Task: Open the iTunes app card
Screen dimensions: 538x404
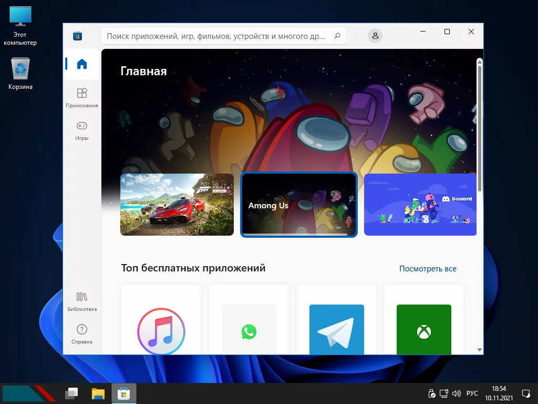Action: [161, 319]
